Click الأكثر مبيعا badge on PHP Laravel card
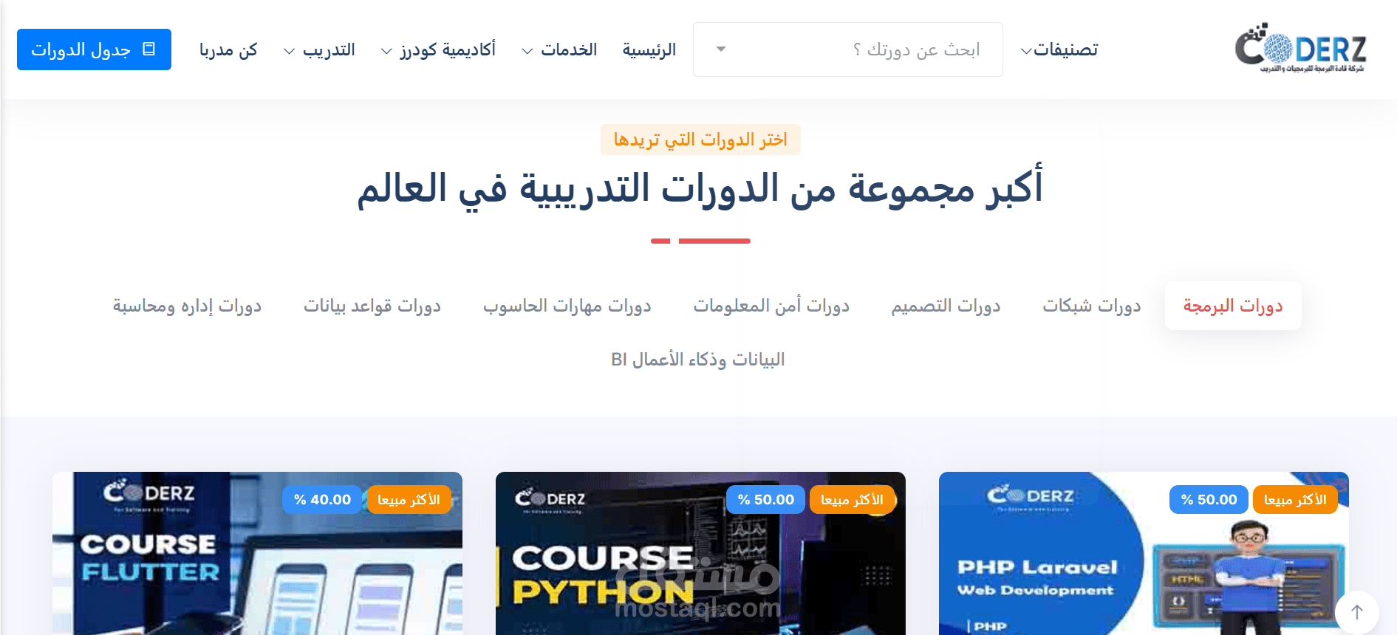Viewport: 1397px width, 635px height. 1295,500
